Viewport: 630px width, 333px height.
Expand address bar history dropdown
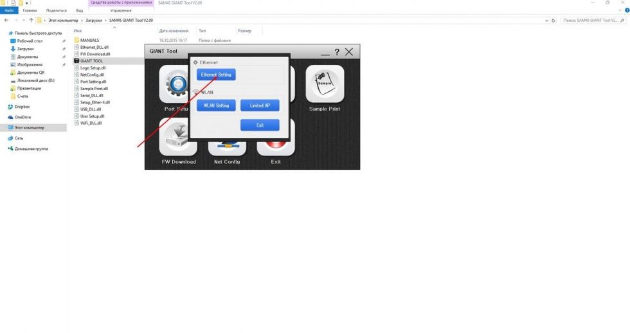(x=546, y=21)
